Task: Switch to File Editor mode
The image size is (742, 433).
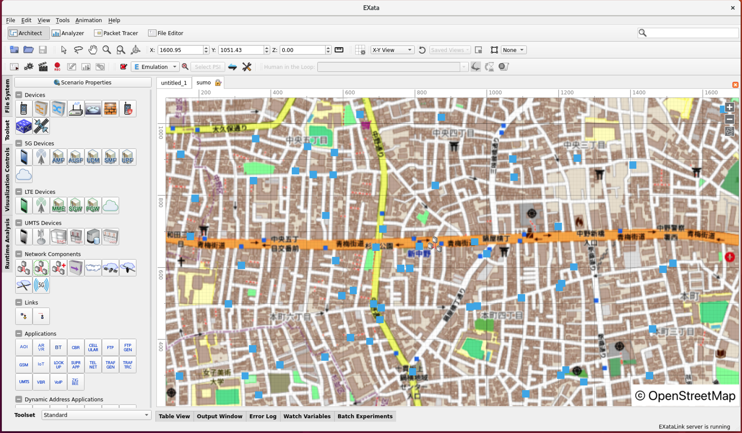Action: point(166,33)
